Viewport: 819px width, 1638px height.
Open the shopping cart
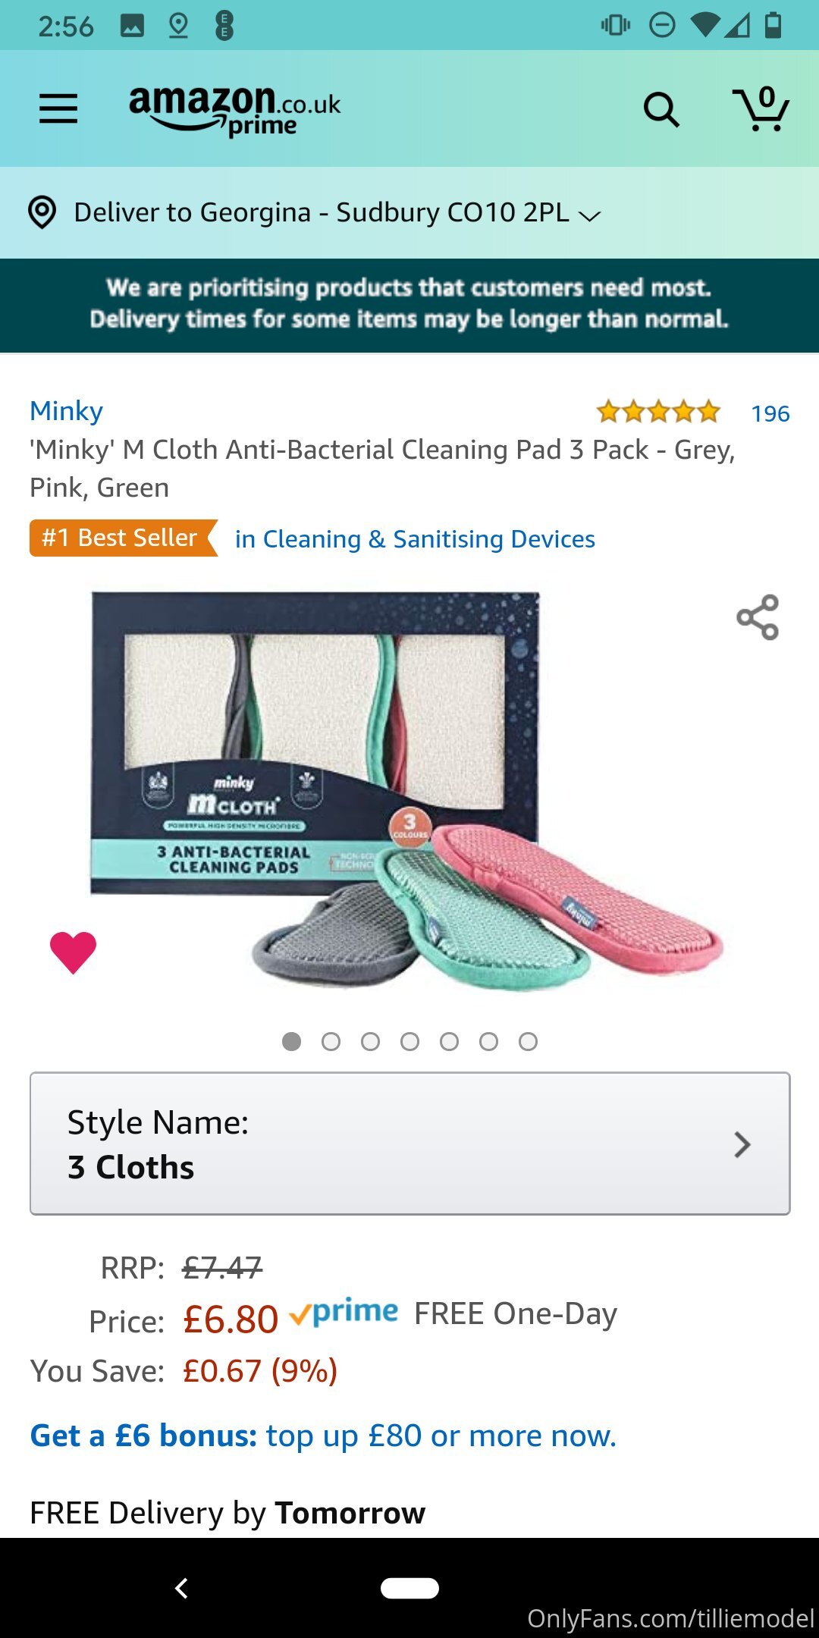point(761,108)
